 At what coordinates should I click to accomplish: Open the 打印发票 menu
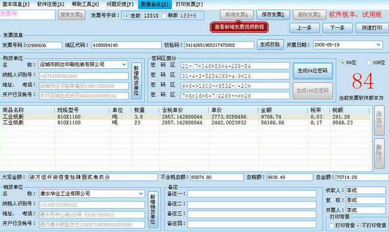pyautogui.click(x=189, y=4)
